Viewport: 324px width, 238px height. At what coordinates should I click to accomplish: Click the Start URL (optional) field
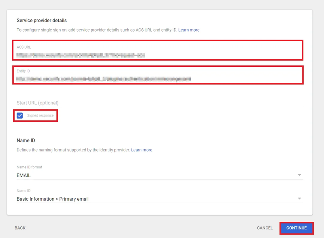coord(158,103)
